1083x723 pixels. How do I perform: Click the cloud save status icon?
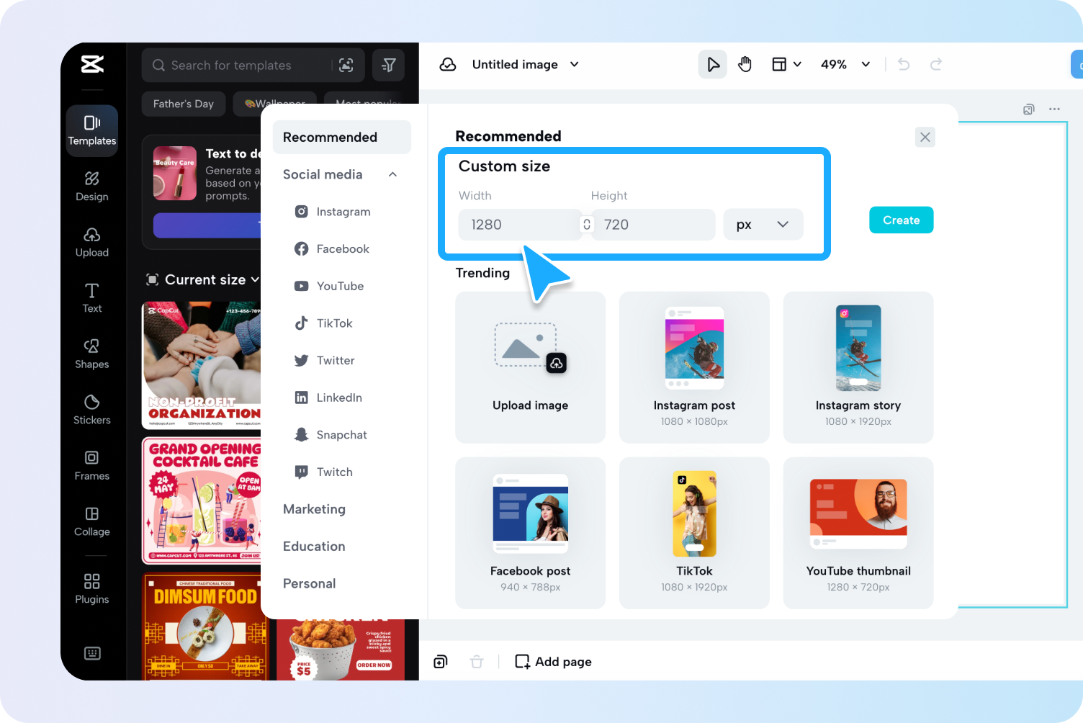[x=448, y=64]
